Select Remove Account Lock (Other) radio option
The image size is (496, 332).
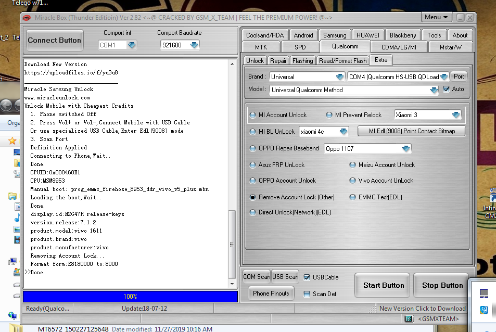pos(253,197)
